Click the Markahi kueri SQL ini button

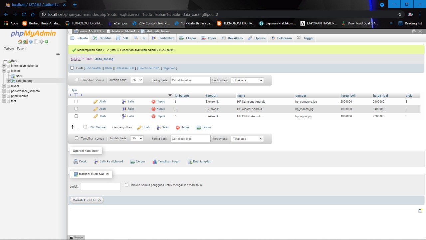[x=87, y=200]
